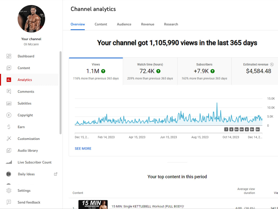
Task: Open the 15 MIN kettlebell video thumbnail
Action: (93, 205)
